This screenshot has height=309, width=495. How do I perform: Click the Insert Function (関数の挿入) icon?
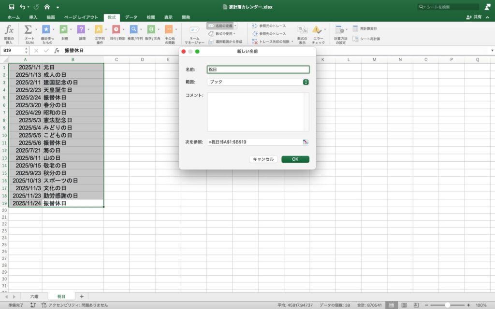click(x=9, y=30)
